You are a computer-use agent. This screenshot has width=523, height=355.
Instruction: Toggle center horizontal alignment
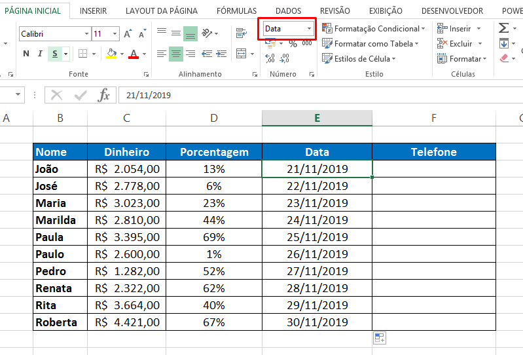pos(176,54)
